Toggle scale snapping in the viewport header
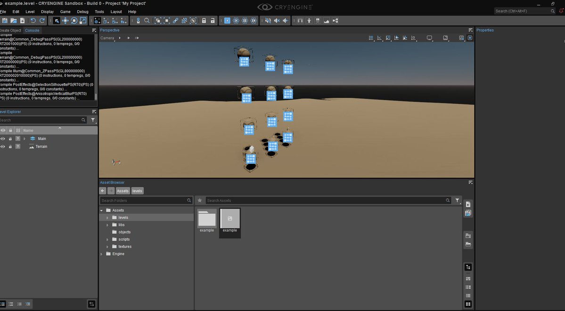The image size is (565, 311). click(x=388, y=38)
